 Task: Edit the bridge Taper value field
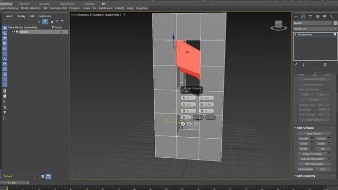pos(206,98)
